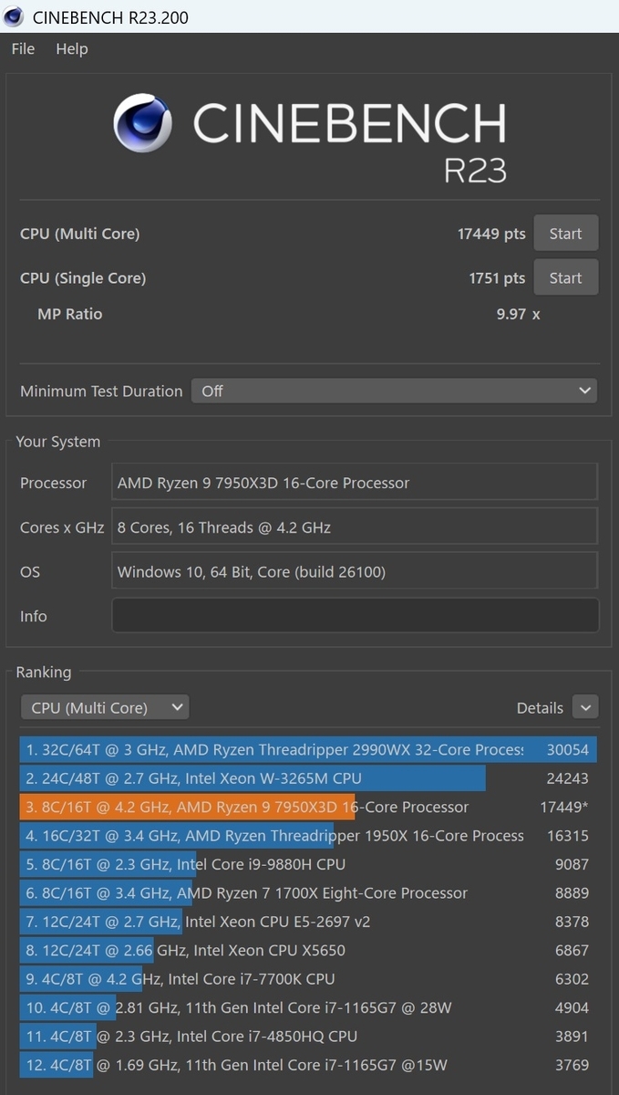Open the File menu
Viewport: 619px width, 1095px height.
tap(23, 49)
